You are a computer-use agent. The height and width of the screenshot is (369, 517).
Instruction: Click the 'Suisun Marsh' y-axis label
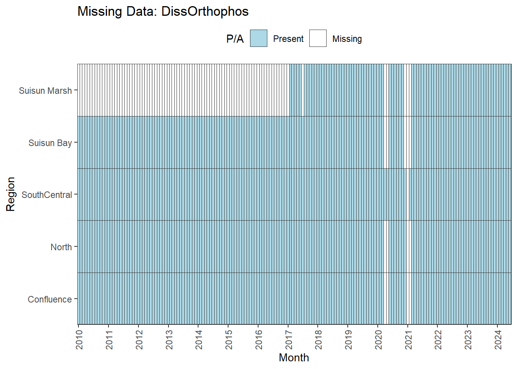pos(45,91)
